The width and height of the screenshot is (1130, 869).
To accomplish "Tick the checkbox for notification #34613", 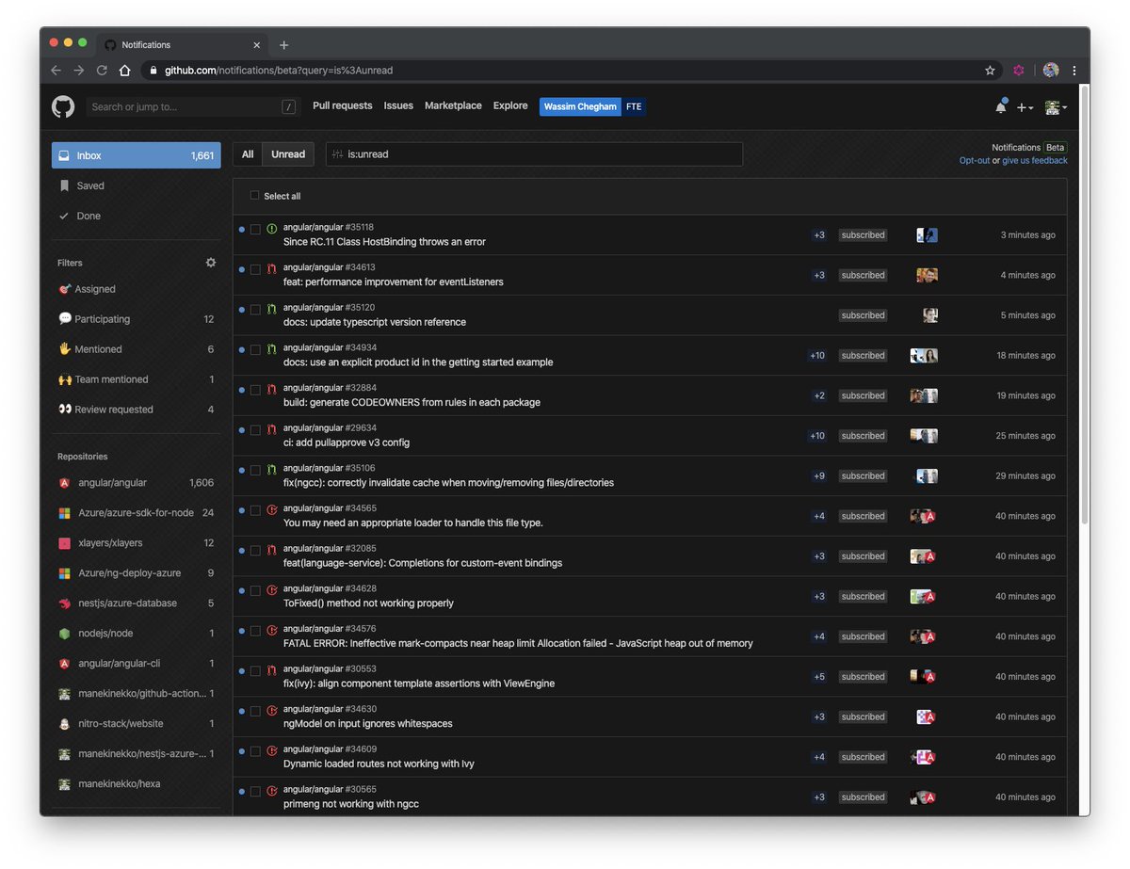I will click(x=255, y=270).
